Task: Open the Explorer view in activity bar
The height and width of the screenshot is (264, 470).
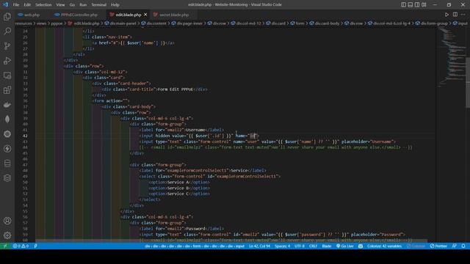Action: click(7, 17)
